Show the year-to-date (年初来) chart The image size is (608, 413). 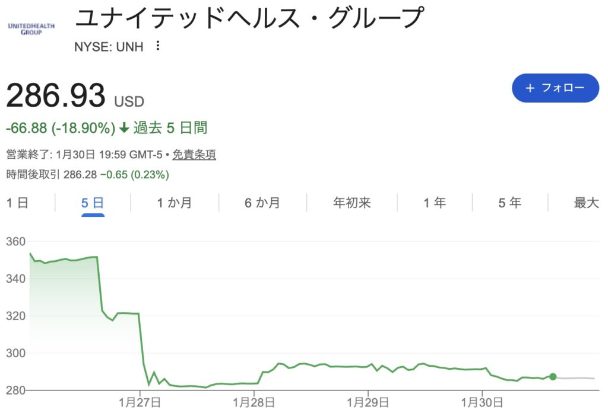pyautogui.click(x=352, y=203)
